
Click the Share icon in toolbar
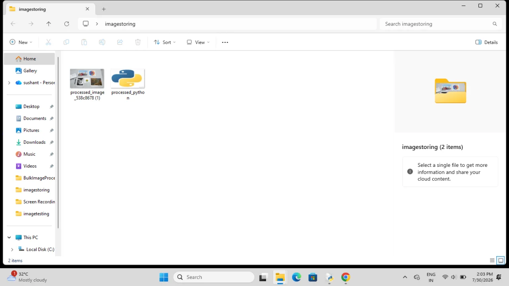point(120,42)
